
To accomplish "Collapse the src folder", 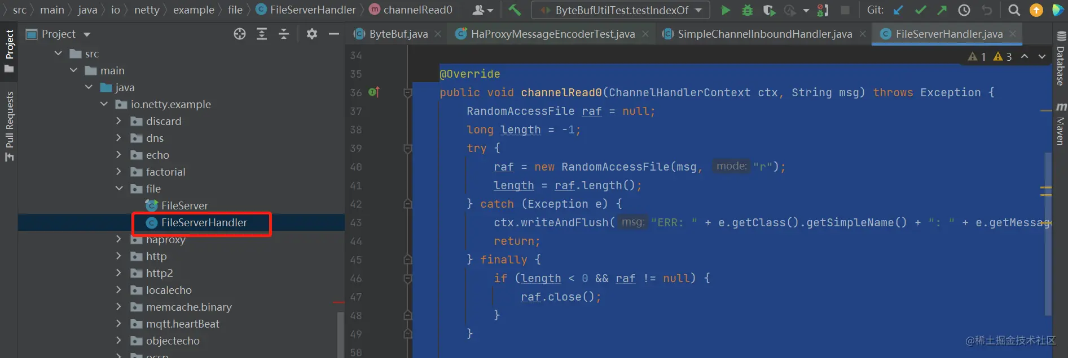I will [58, 53].
